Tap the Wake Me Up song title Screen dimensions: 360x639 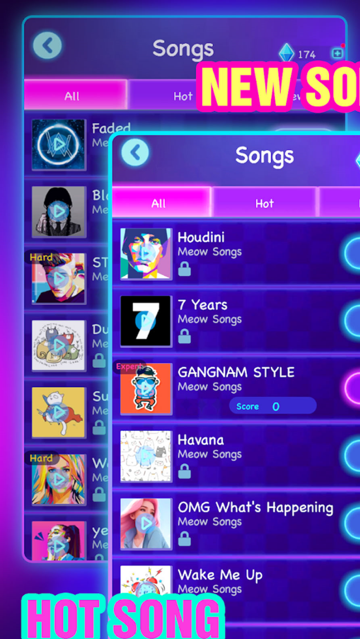220,575
